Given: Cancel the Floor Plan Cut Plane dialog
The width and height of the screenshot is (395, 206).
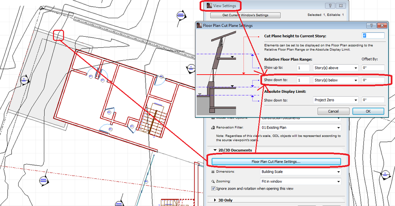Looking at the screenshot, I should (x=333, y=111).
